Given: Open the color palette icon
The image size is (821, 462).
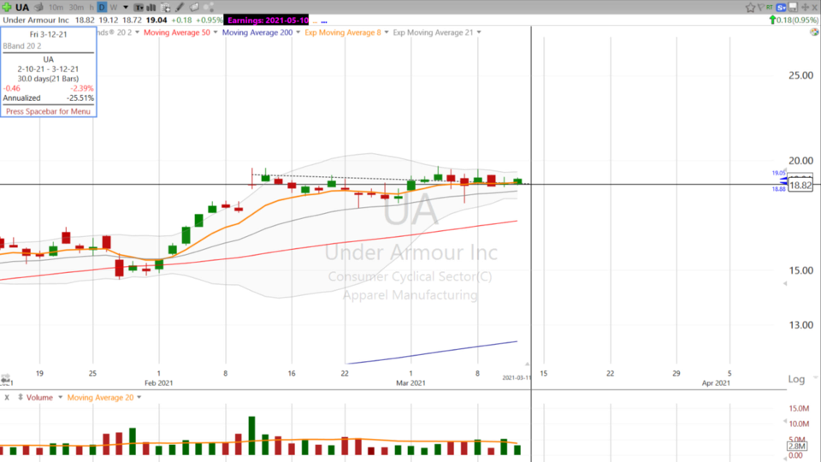Looking at the screenshot, I should 814,33.
